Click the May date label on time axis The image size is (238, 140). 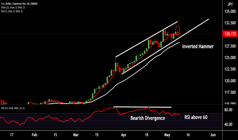click(167, 135)
